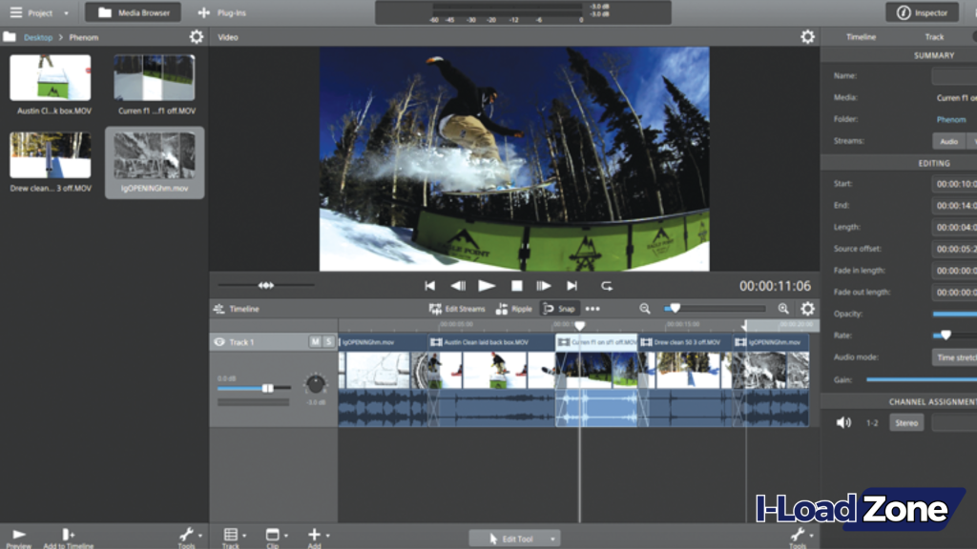Mute Track 1
Viewport: 977px width, 549px height.
coord(318,341)
